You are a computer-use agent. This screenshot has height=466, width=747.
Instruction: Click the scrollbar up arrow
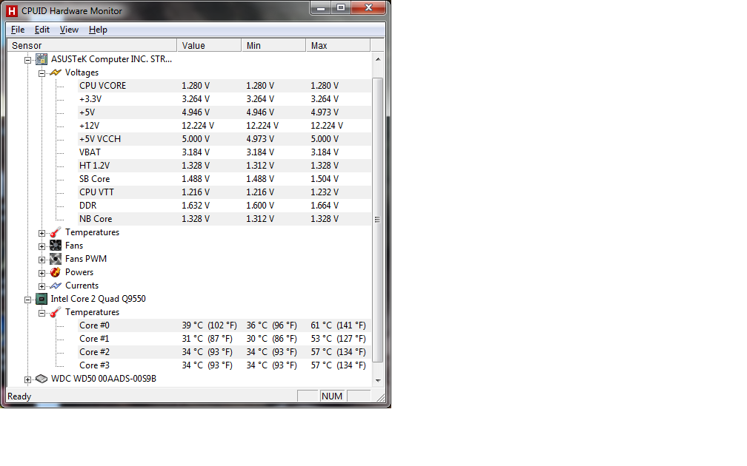tap(378, 59)
